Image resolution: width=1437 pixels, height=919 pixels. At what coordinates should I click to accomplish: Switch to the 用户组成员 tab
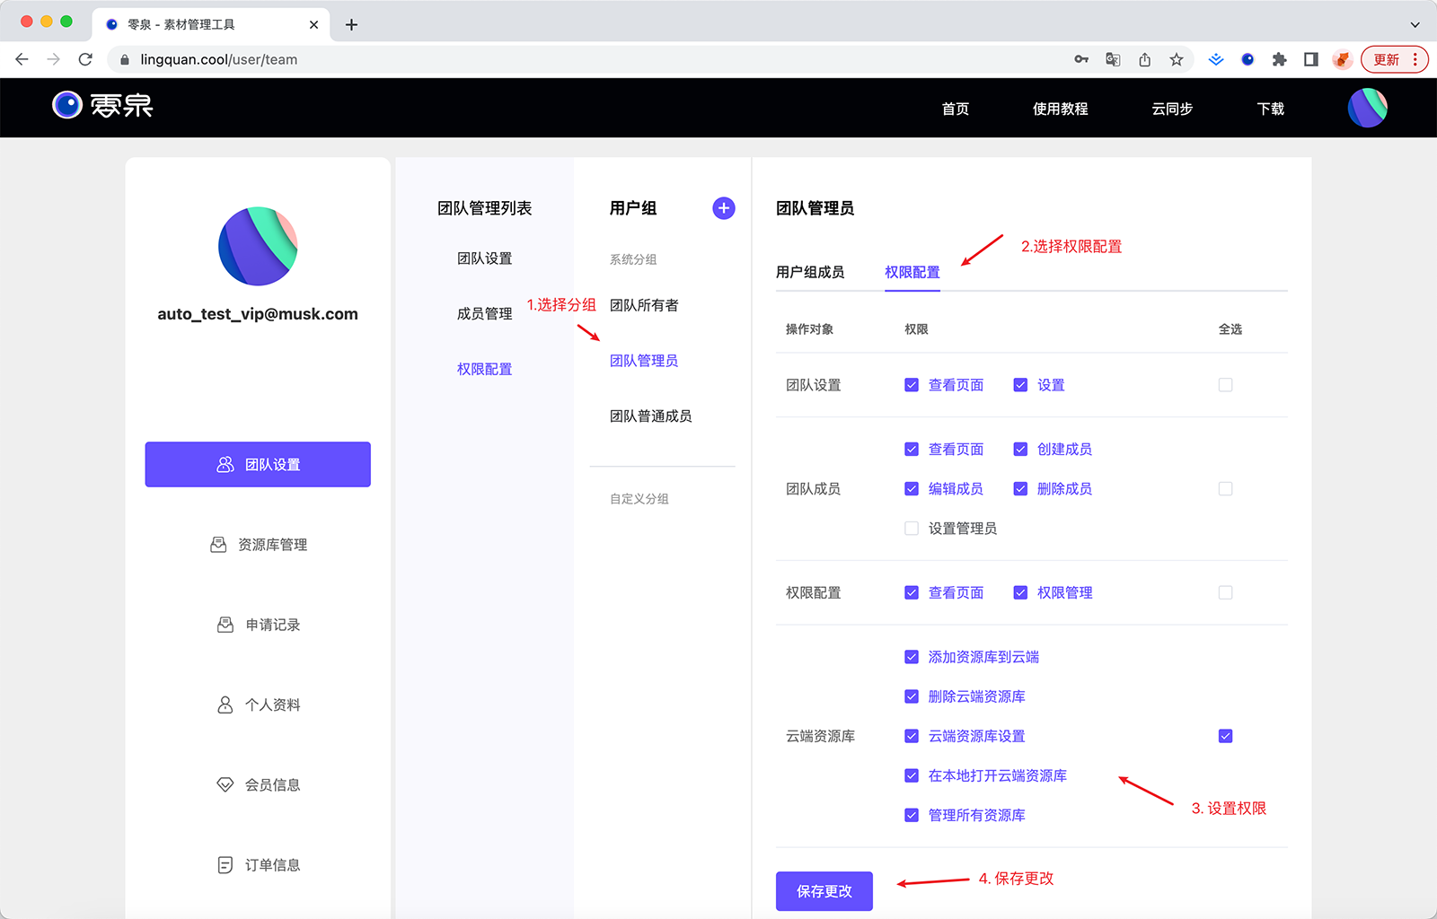[x=809, y=272]
